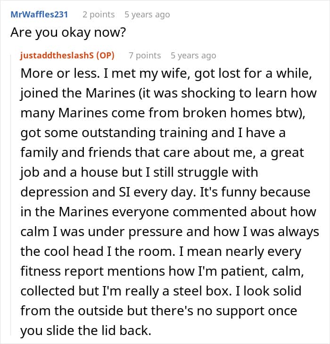
Task: Click the 'Are you okay now?' comment text
Action: pyautogui.click(x=68, y=33)
